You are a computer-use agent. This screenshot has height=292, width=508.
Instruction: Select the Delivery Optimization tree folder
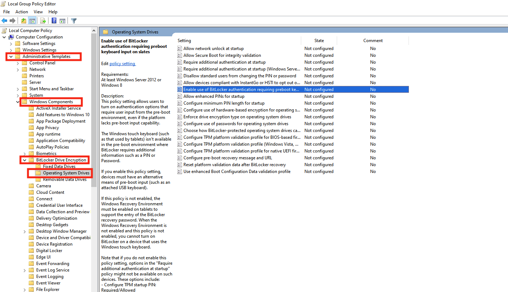tap(56, 218)
